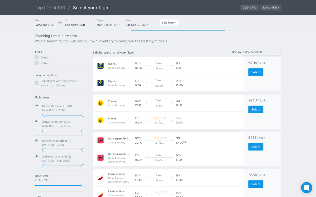Click right handle of Depart Barcelona time slider
Viewport: 316px width, 197px height.
coord(83,115)
